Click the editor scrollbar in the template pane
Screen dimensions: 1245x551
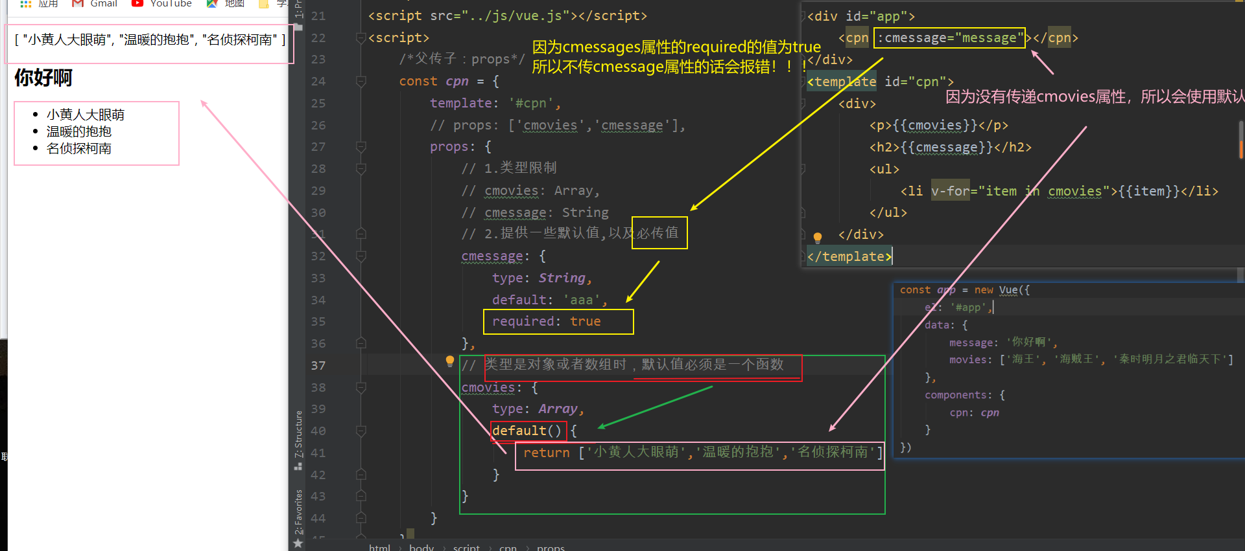[1240, 139]
